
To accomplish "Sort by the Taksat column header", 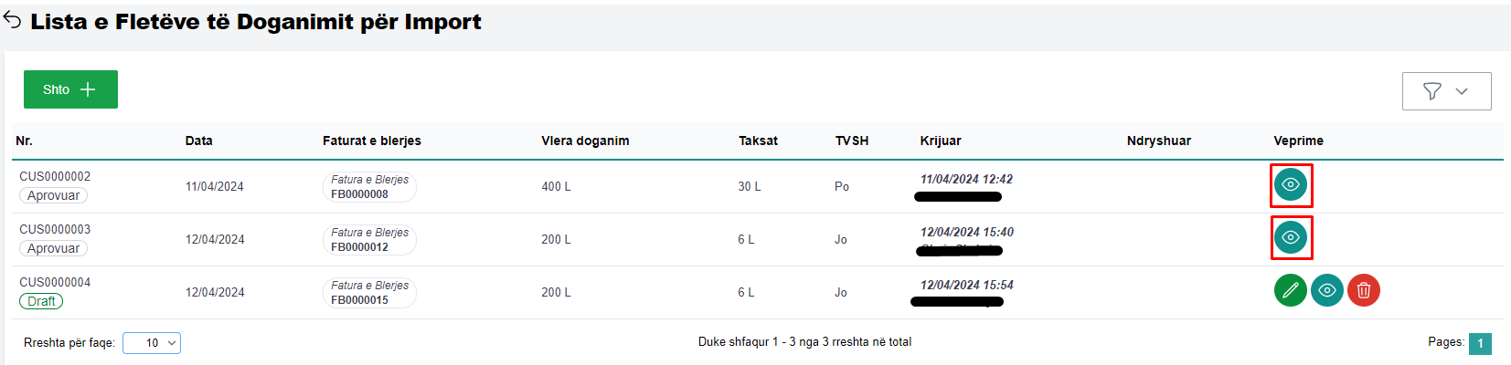I will [758, 141].
